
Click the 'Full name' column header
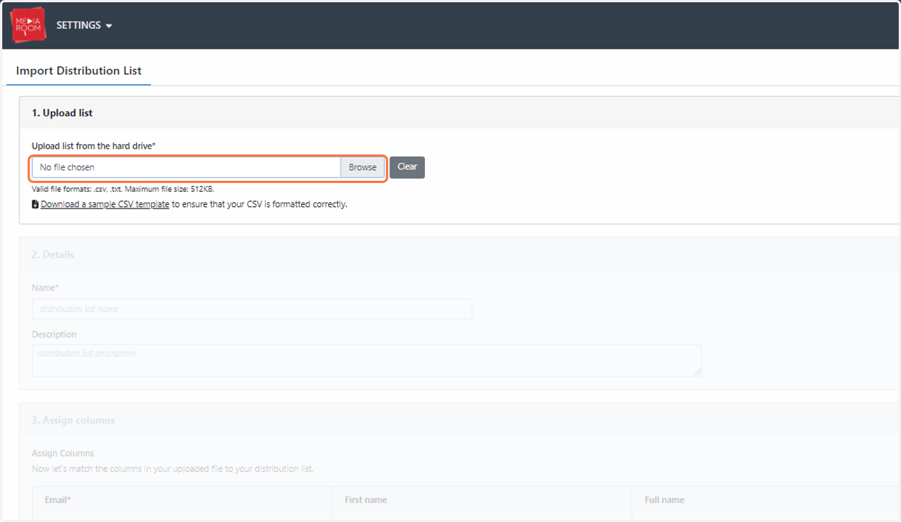point(766,500)
